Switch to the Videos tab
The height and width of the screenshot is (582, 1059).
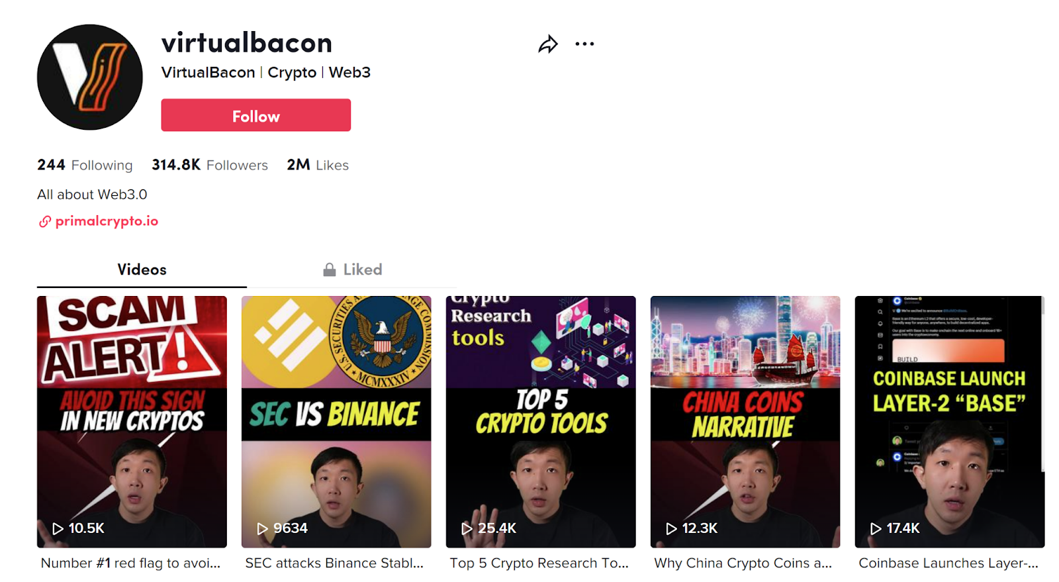click(142, 269)
